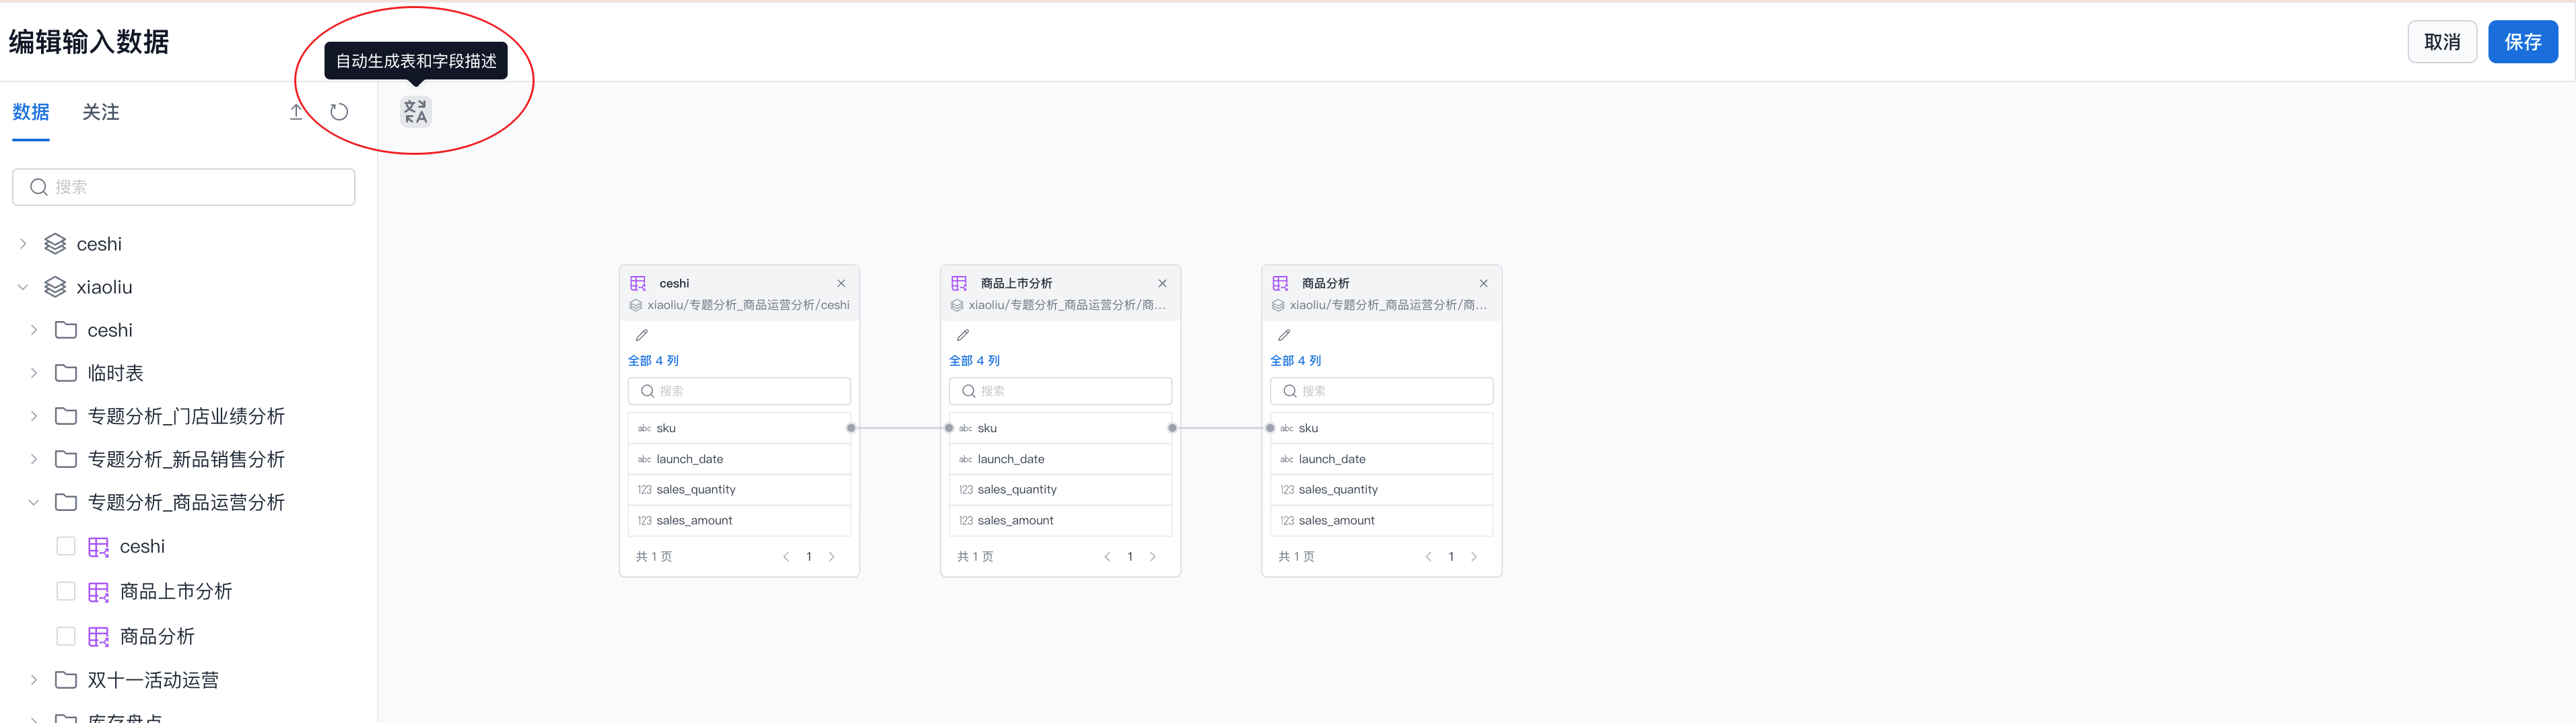Screen dimensions: 2576x723
Task: Click the upload arrow icon
Action: point(296,112)
